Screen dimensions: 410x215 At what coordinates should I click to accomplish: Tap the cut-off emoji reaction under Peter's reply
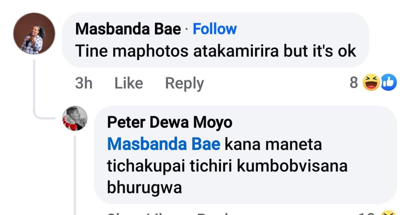pyautogui.click(x=388, y=213)
